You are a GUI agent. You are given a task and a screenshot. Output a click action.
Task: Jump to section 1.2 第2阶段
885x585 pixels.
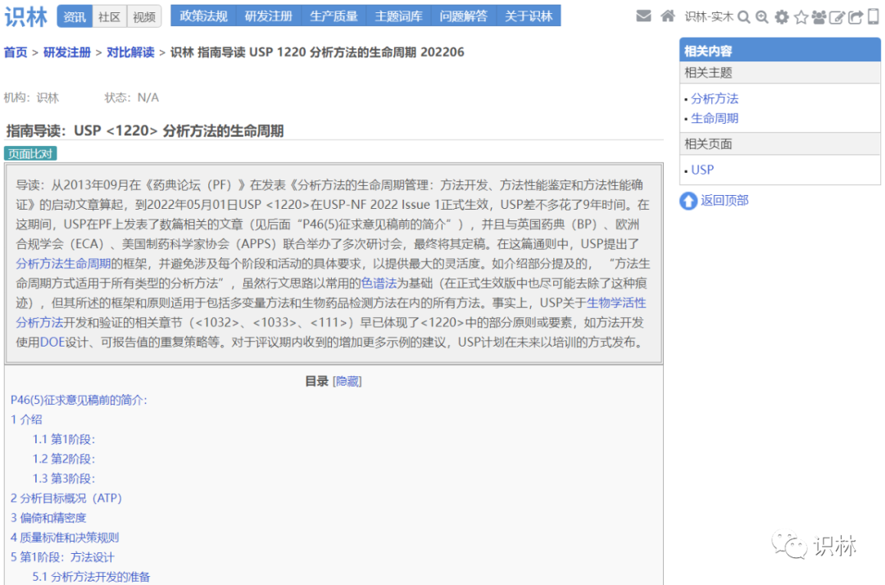pyautogui.click(x=64, y=459)
